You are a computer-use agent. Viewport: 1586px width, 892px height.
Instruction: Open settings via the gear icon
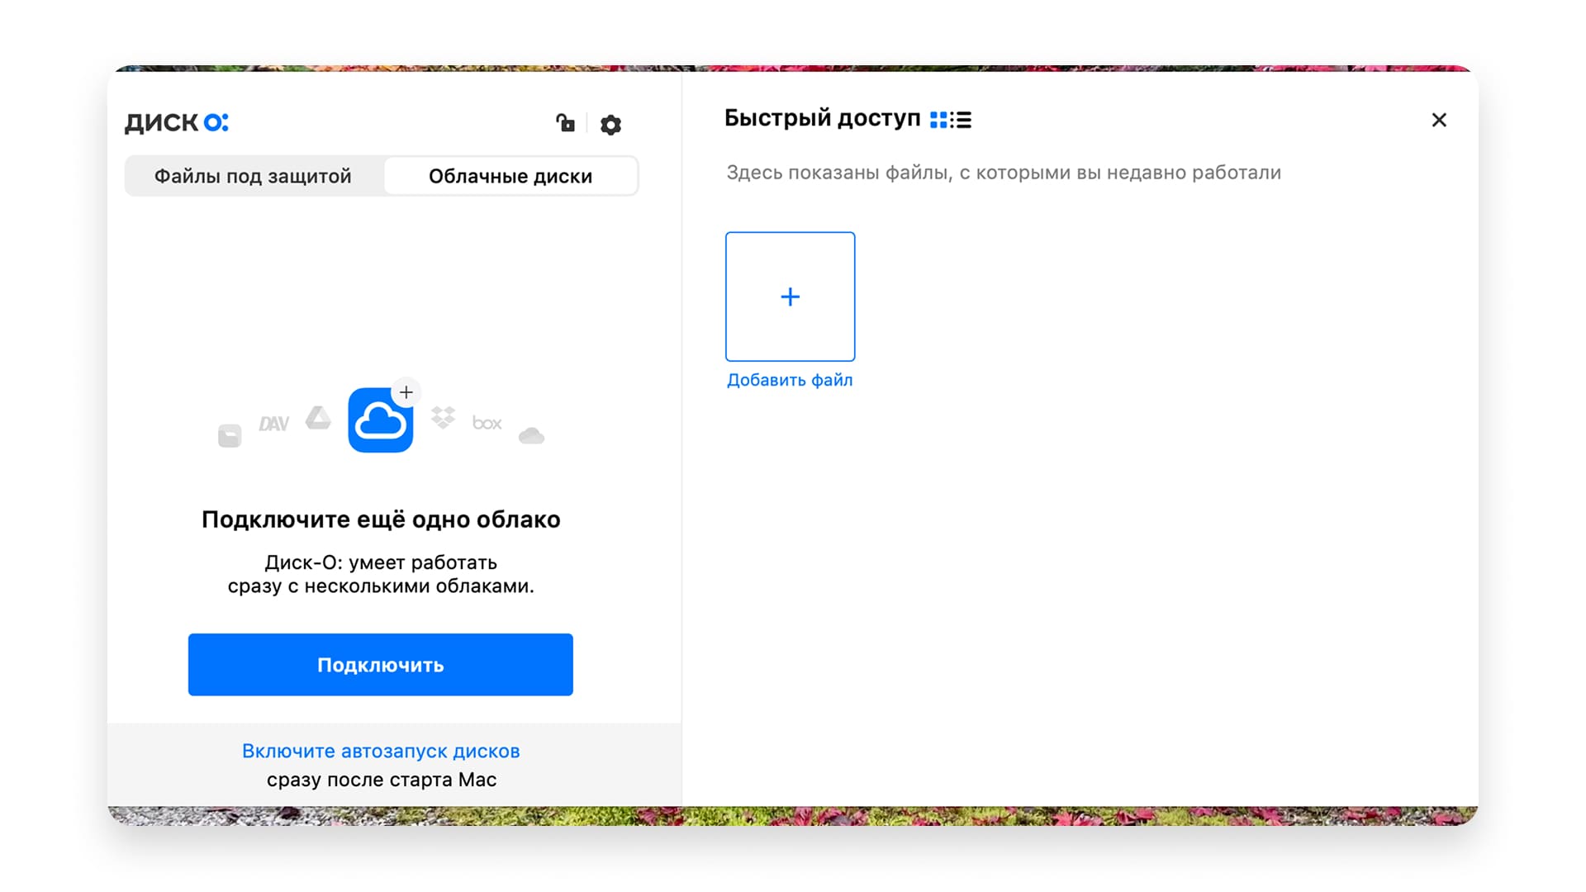(x=610, y=125)
